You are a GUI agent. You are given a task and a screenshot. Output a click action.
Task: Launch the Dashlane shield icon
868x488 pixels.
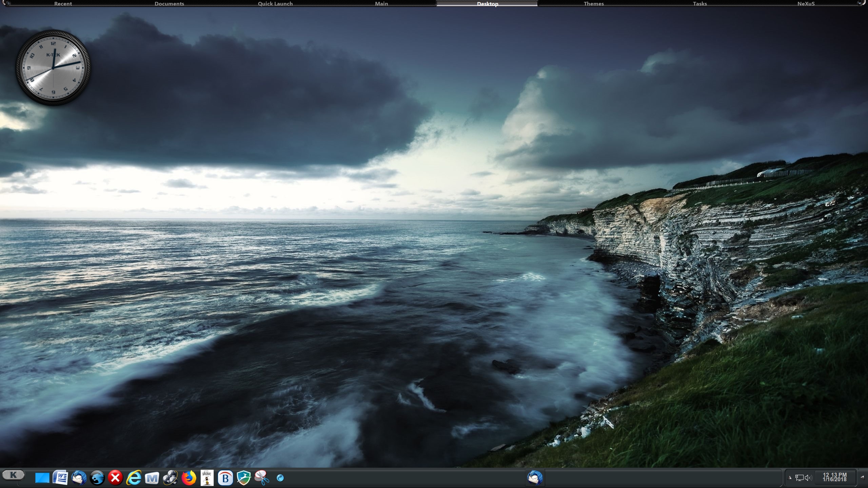click(243, 478)
